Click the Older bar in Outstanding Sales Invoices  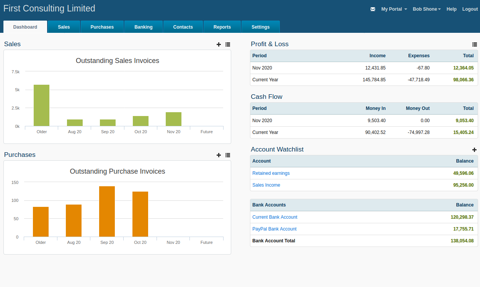[x=41, y=105]
